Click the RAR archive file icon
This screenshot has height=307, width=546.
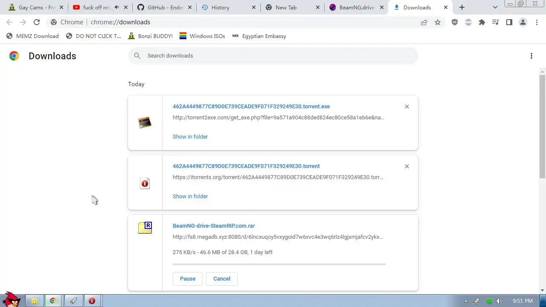pyautogui.click(x=145, y=228)
